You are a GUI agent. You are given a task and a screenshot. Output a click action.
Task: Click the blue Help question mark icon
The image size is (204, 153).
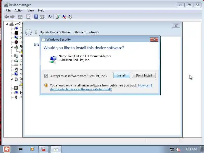click(36, 17)
